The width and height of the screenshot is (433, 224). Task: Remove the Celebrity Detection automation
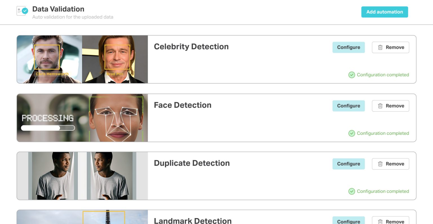(390, 47)
